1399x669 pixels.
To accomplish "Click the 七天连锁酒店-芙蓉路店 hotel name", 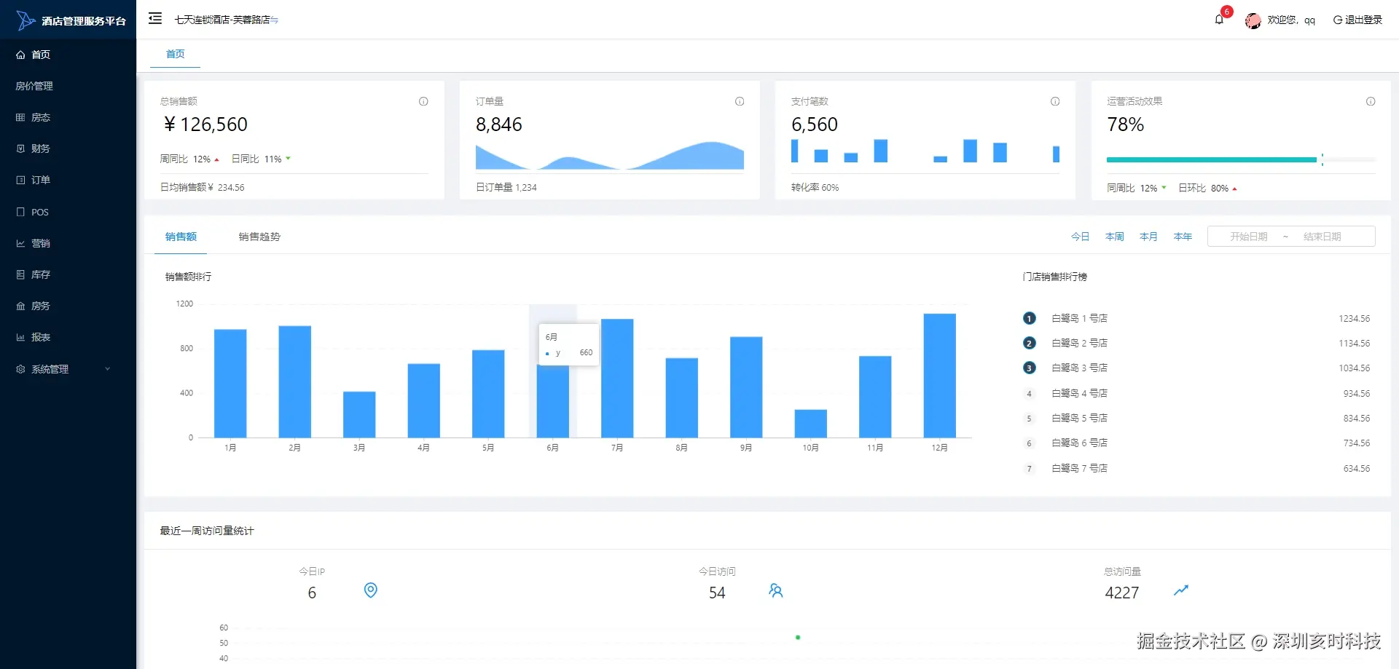I will coord(222,20).
